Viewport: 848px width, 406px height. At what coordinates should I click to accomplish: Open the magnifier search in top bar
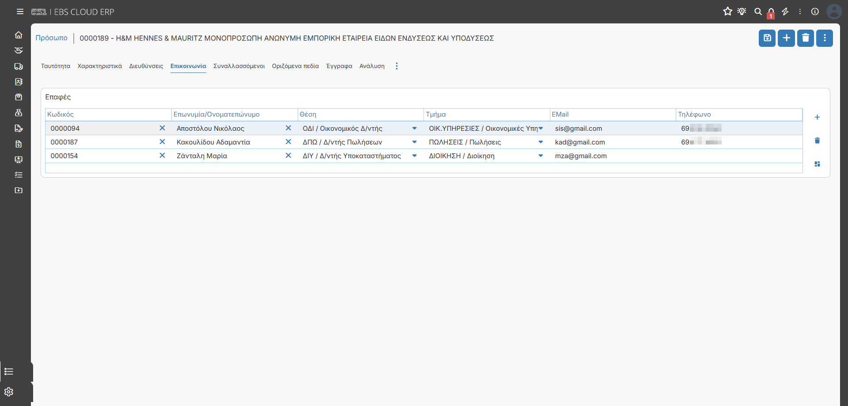[x=758, y=11]
